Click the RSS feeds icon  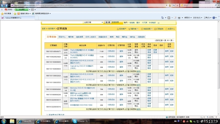(x=169, y=18)
